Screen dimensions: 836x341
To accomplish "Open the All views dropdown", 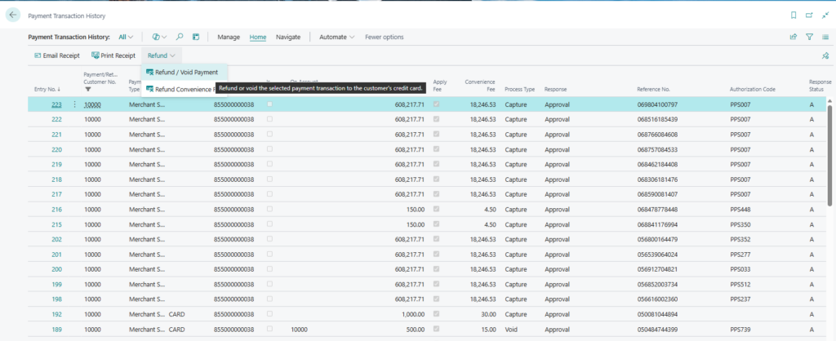I will pos(126,38).
